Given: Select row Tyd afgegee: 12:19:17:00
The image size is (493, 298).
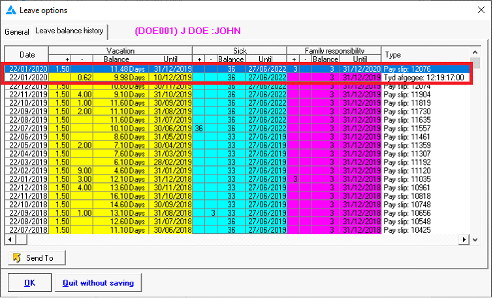Looking at the screenshot, I should pyautogui.click(x=238, y=77).
